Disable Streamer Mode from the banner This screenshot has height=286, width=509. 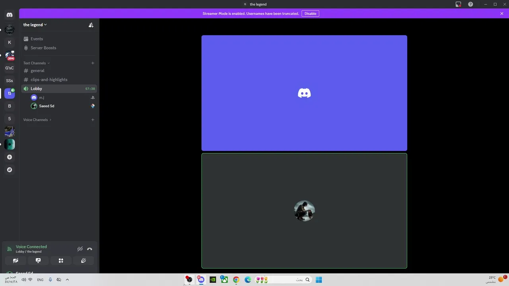[311, 14]
